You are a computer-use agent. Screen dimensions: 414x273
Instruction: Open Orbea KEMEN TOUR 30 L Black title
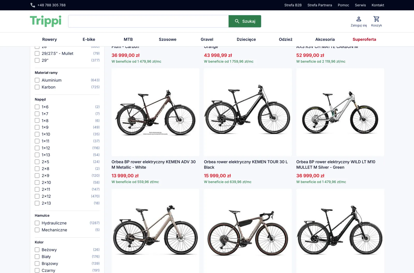pos(246,164)
